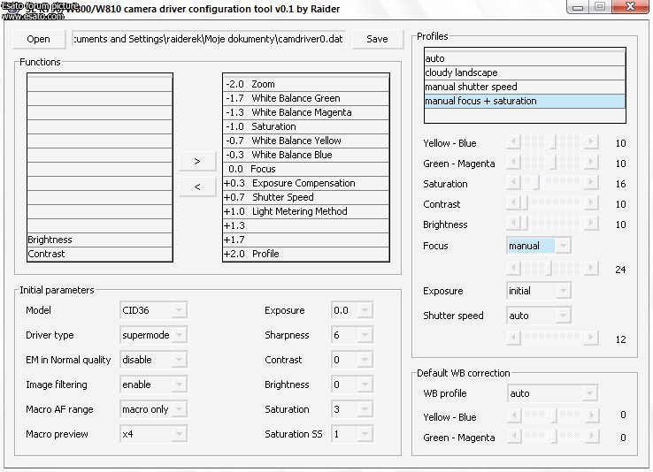Move function right with > button
653x472 pixels.
click(x=197, y=162)
